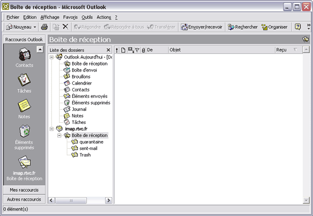The width and height of the screenshot is (313, 216).
Task: Click inbox icon in folder banner
Action: tap(305, 40)
